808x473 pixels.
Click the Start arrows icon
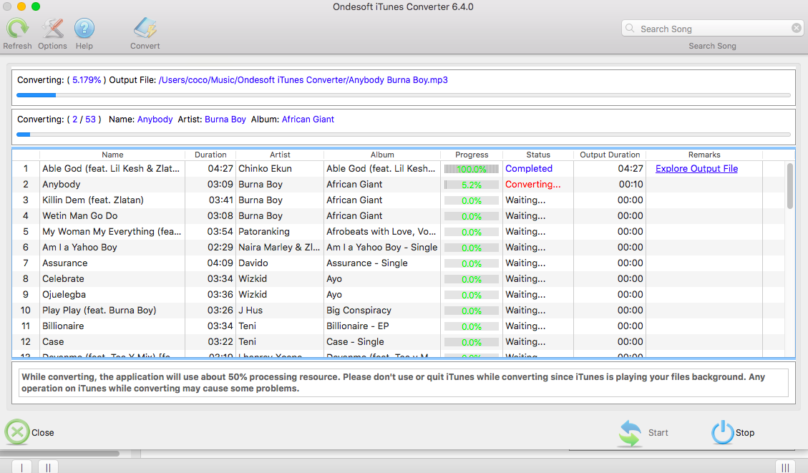pyautogui.click(x=630, y=433)
